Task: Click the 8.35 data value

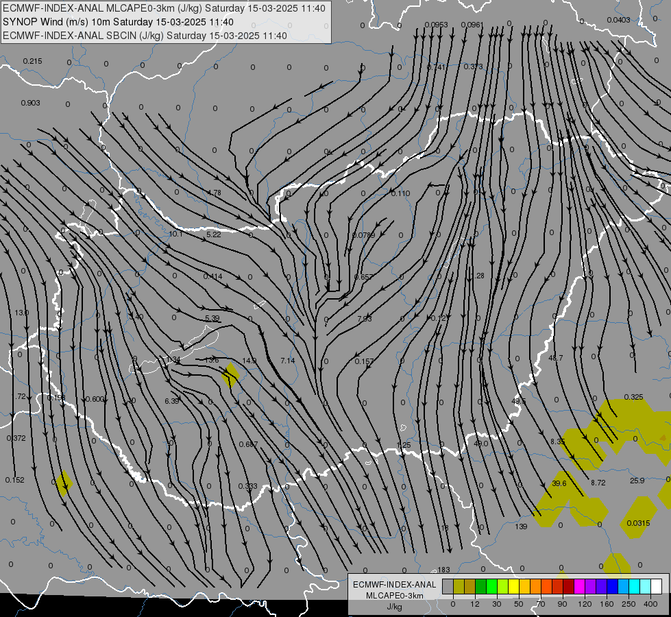Action: pos(558,441)
